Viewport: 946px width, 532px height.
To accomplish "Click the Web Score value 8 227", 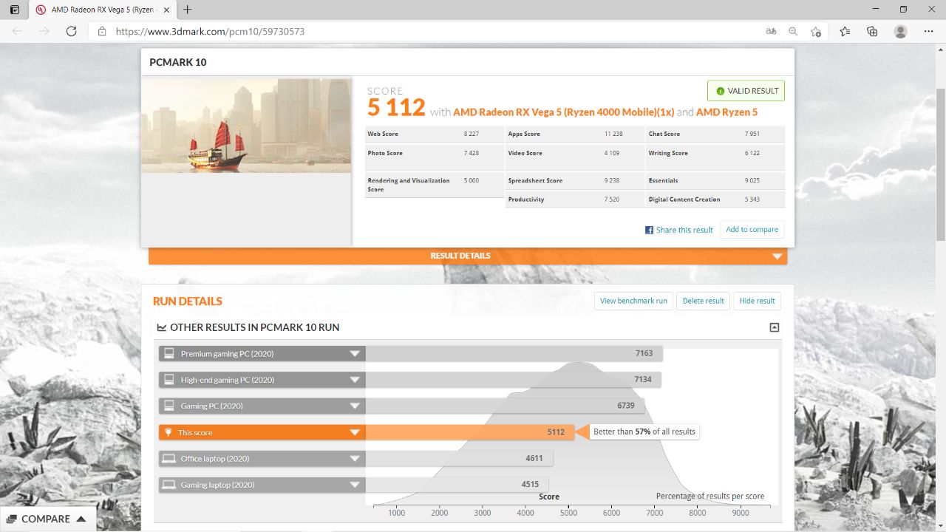I will [x=472, y=134].
